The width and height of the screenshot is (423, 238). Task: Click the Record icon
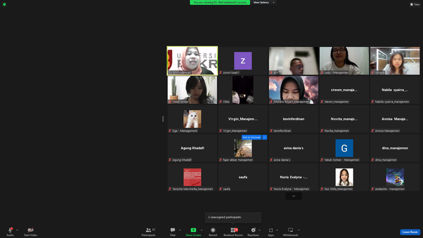[213, 230]
